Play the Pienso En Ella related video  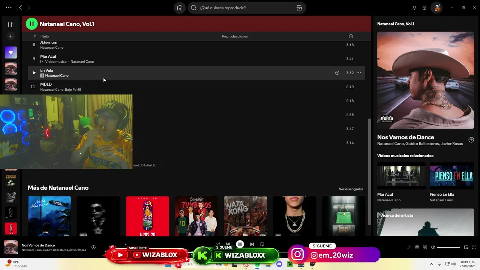pos(452,176)
